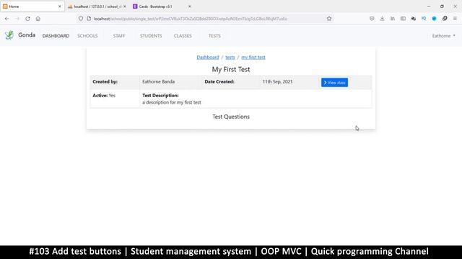Open the Library icon in the toolbar
Viewport: 462px width, 259px height.
[x=393, y=19]
